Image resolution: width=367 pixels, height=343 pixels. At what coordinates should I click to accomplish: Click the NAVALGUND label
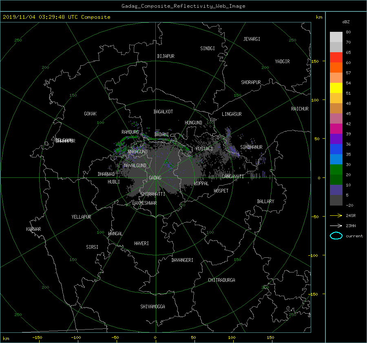click(135, 166)
